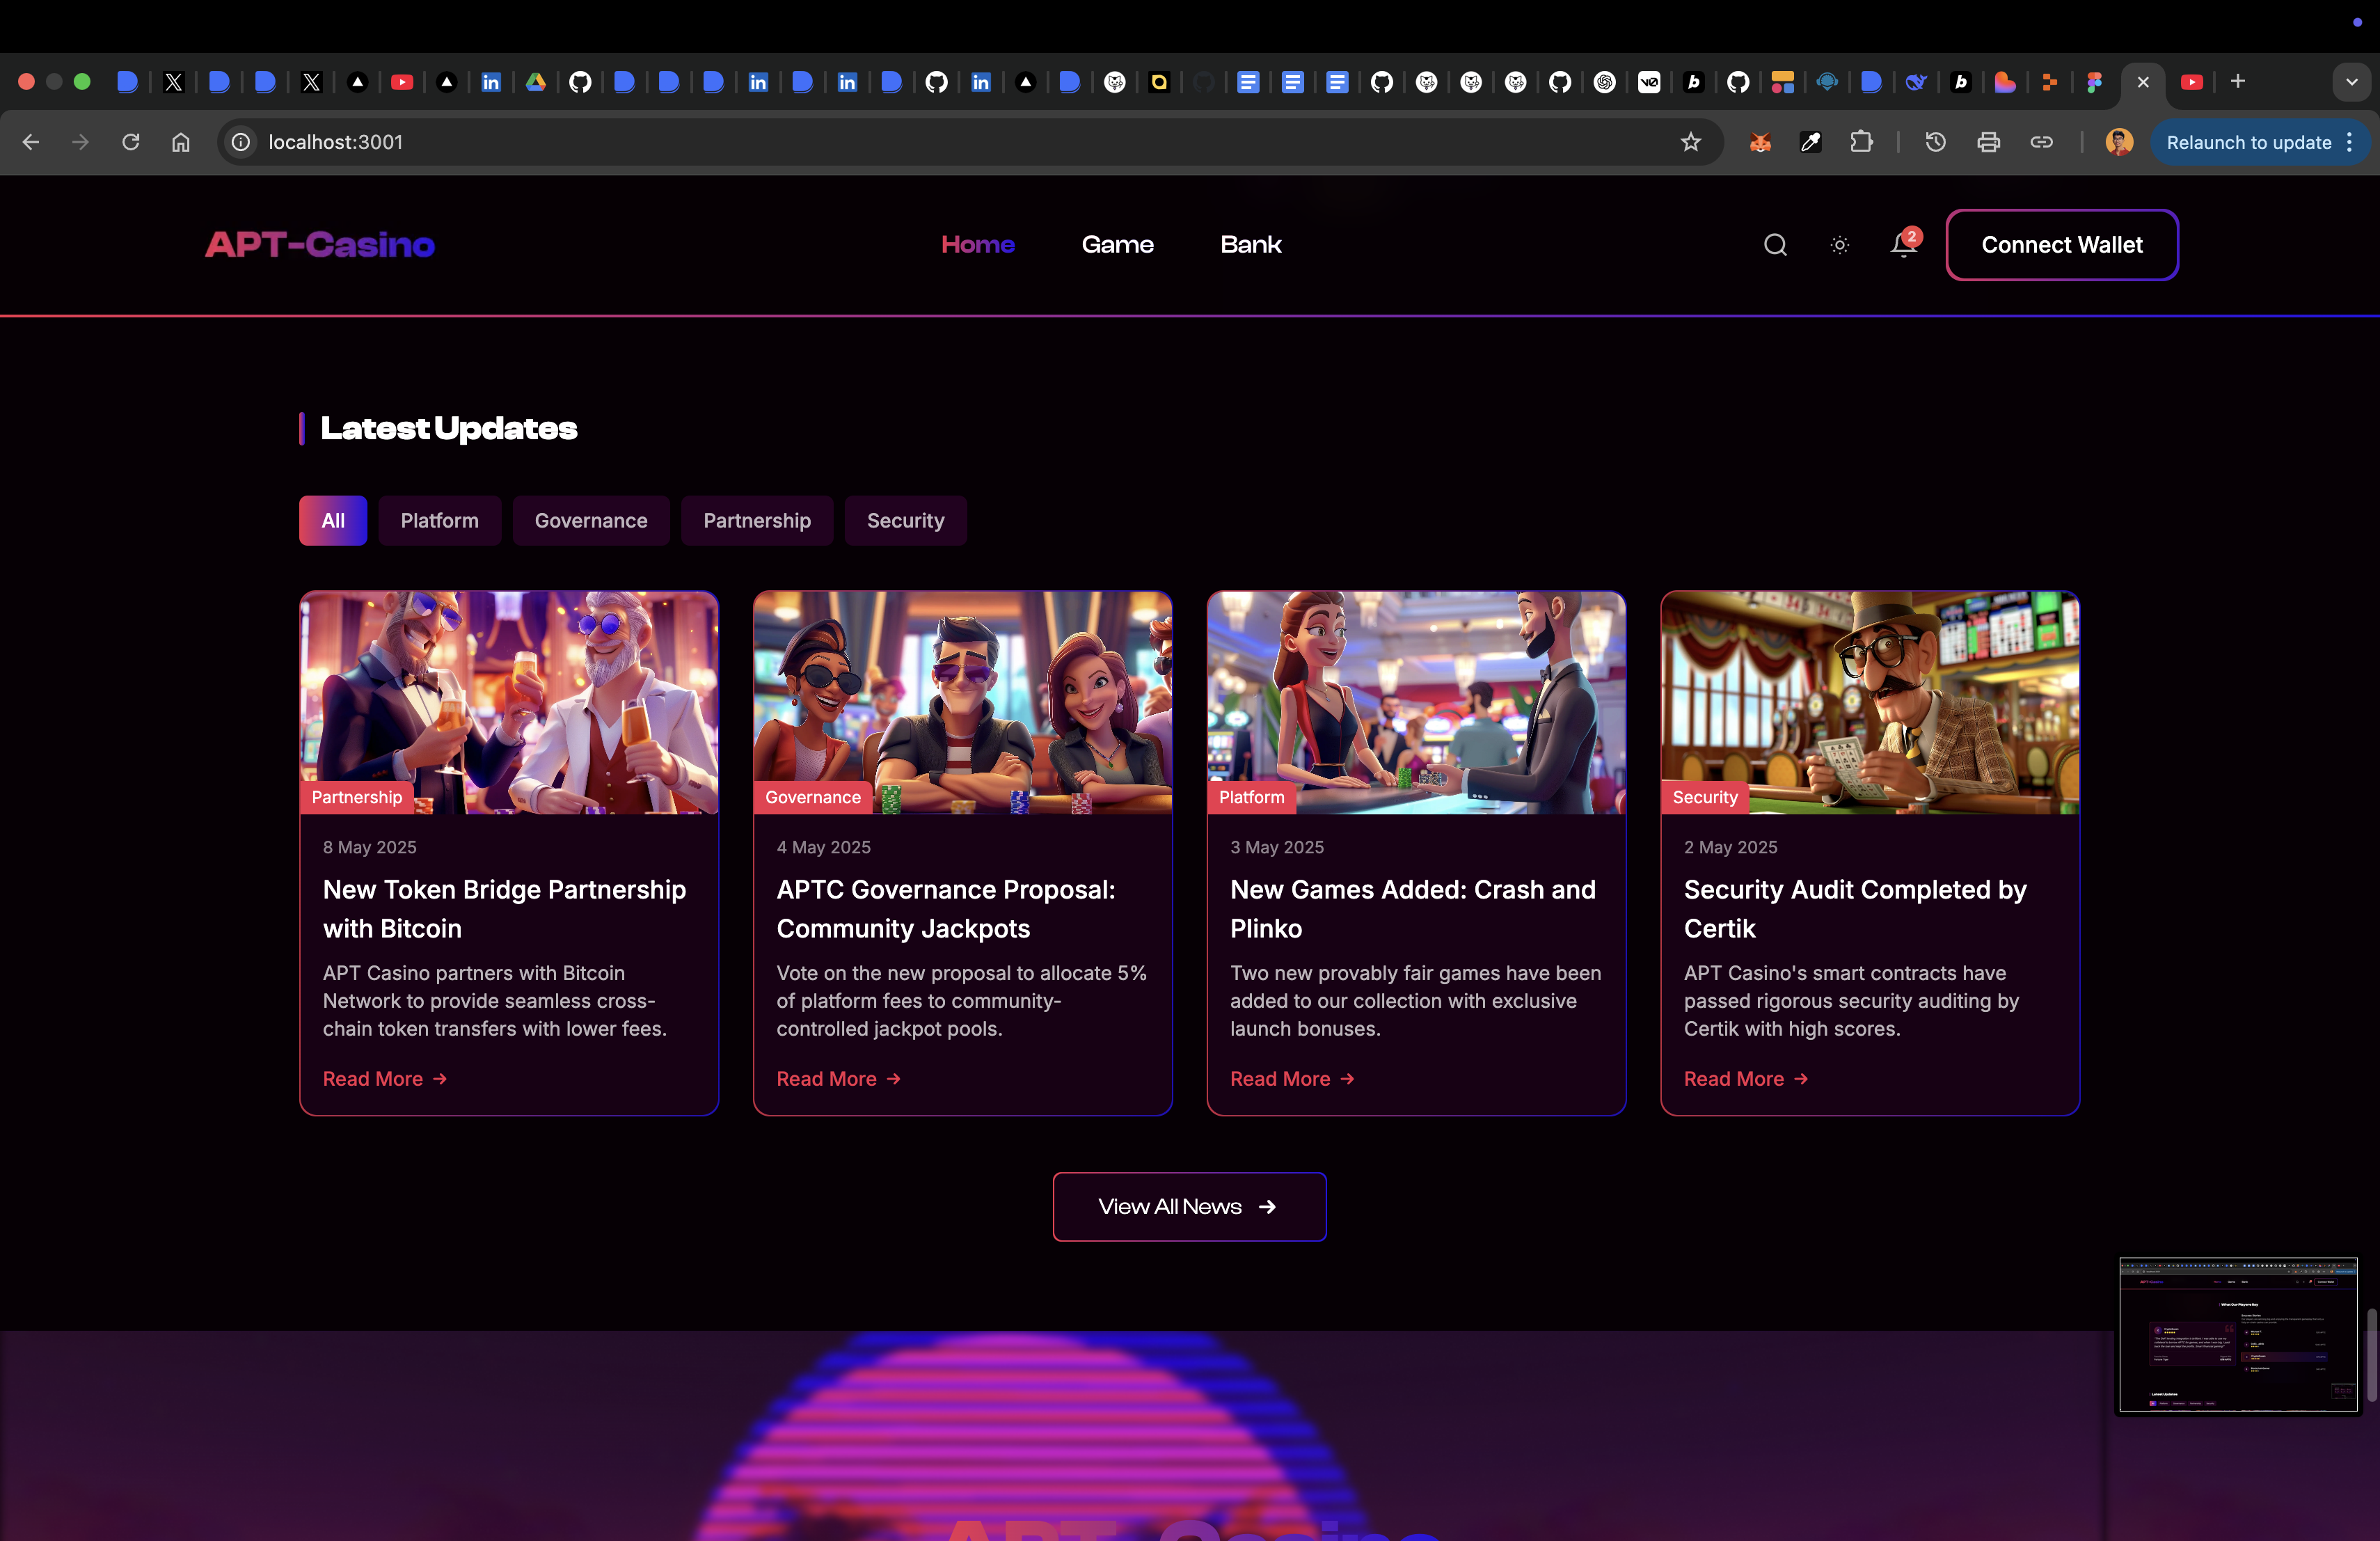This screenshot has width=2380, height=1541.
Task: Open the notifications bell icon
Action: (x=1903, y=245)
